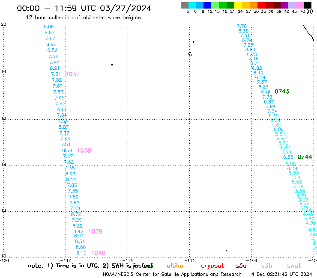Click the wave height value 6.87
The height and width of the screenshot is (278, 317).
tap(269, 102)
